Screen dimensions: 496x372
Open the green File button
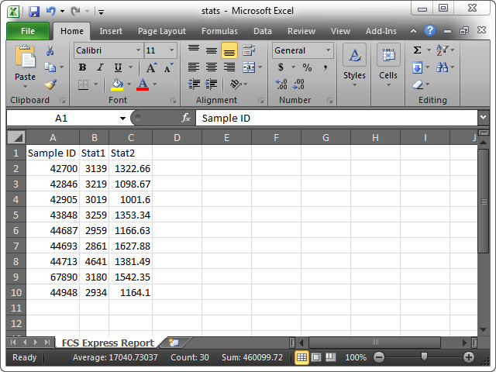click(28, 31)
